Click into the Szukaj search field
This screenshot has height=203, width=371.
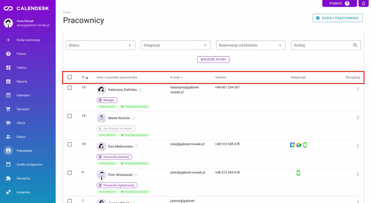coord(326,45)
